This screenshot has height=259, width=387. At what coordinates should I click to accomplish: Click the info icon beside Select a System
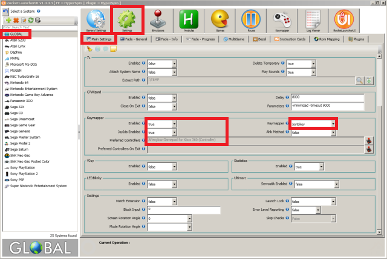coord(39,11)
